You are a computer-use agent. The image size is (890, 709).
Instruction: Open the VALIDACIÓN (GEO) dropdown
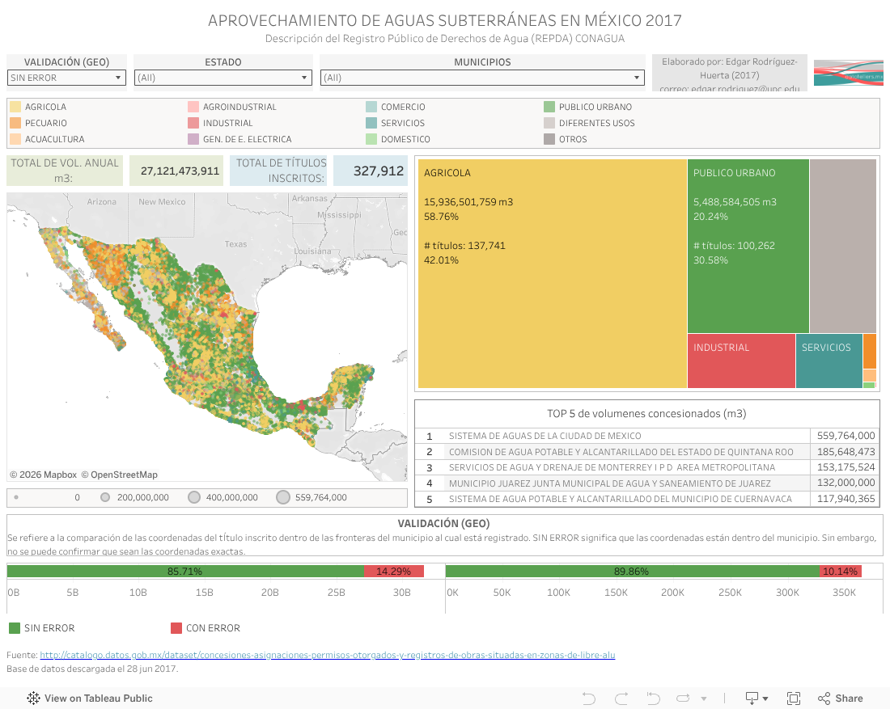click(66, 78)
